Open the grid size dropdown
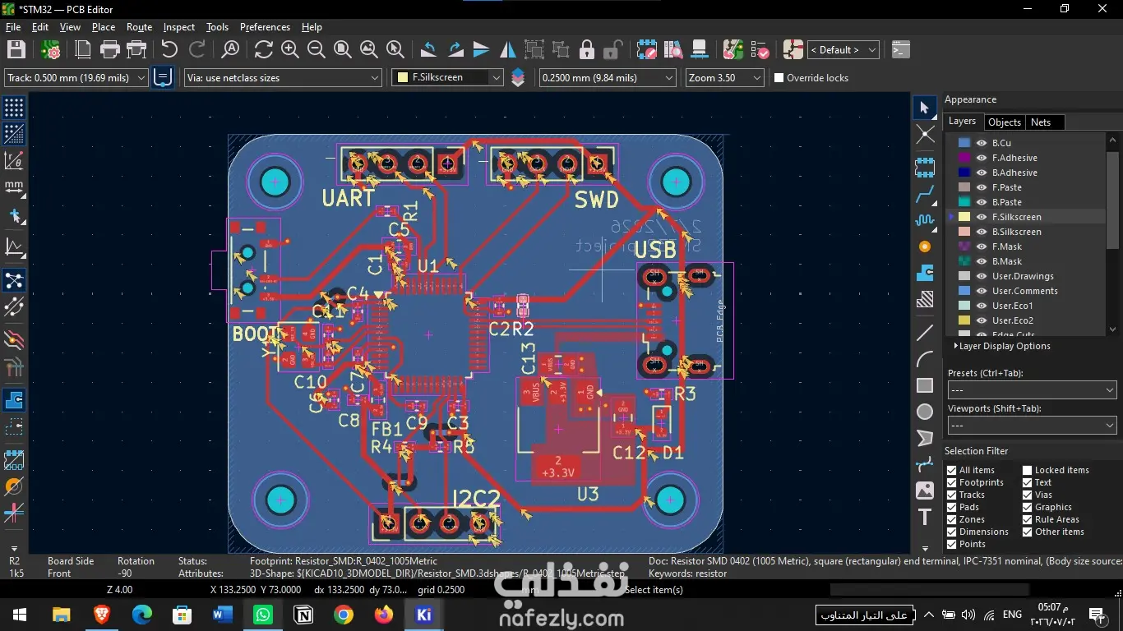 coord(608,78)
